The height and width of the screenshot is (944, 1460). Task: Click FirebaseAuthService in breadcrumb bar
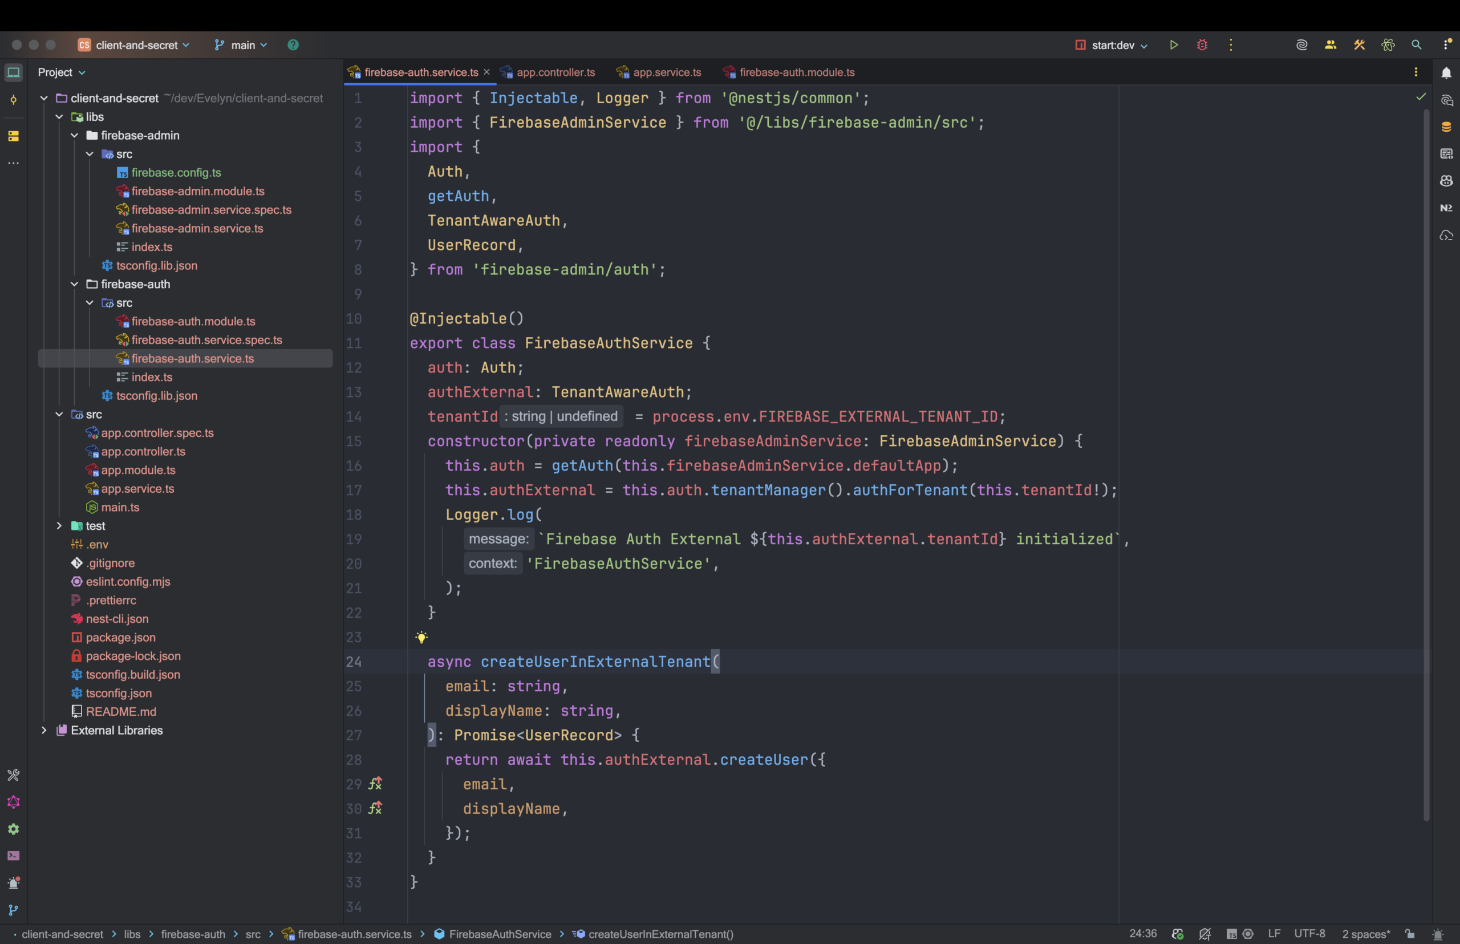tap(500, 934)
